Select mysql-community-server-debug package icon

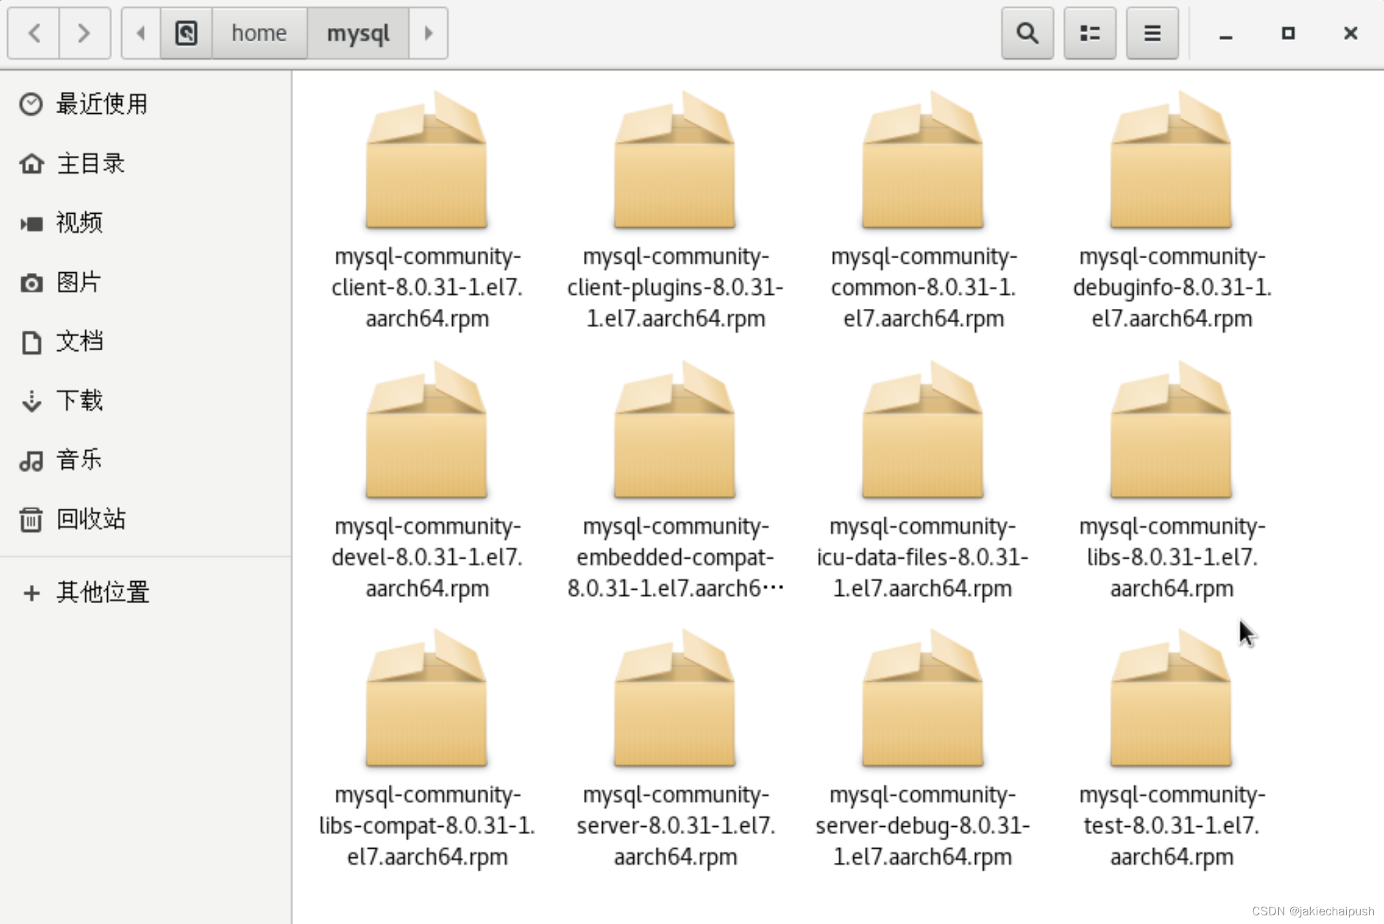click(923, 699)
